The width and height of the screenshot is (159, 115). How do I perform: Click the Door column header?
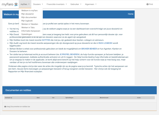pyautogui.click(x=38, y=98)
